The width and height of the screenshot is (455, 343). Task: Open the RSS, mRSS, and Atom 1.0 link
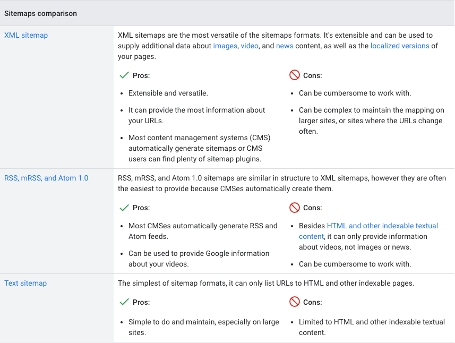tap(46, 178)
